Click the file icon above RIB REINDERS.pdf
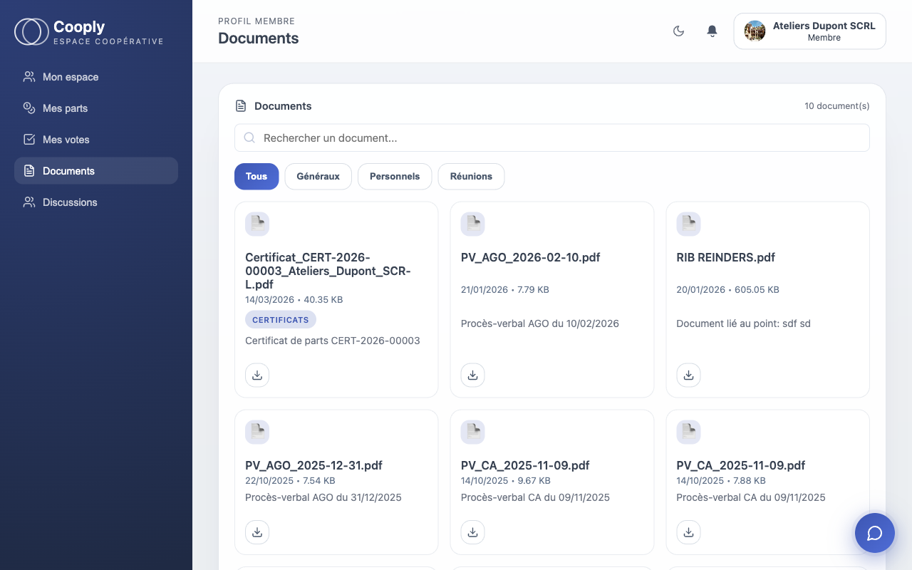Image resolution: width=912 pixels, height=570 pixels. [x=688, y=224]
